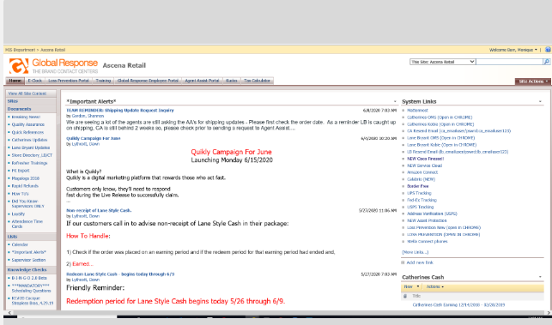The height and width of the screenshot is (325, 552).
Task: Expand the System Links web part menu
Action: pyautogui.click(x=540, y=102)
